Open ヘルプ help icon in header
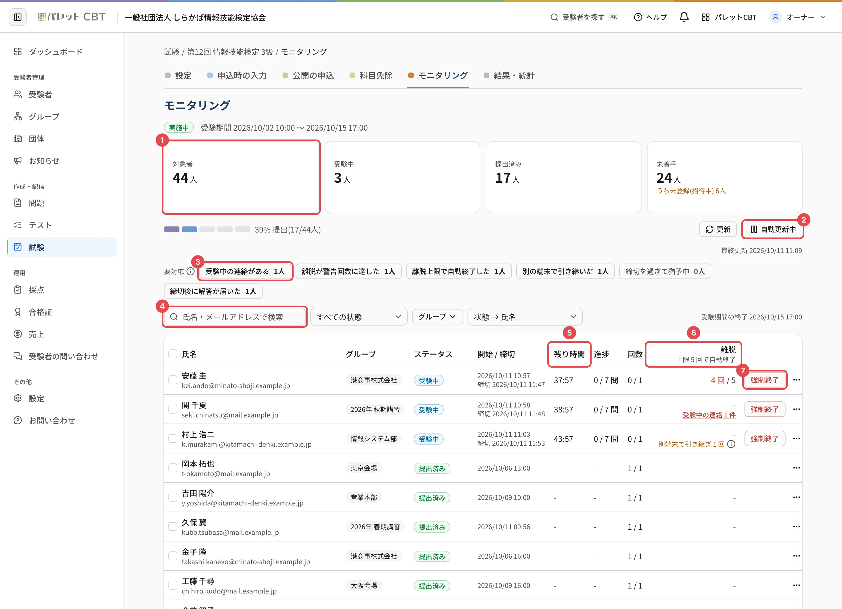This screenshot has height=609, width=842. (x=638, y=17)
